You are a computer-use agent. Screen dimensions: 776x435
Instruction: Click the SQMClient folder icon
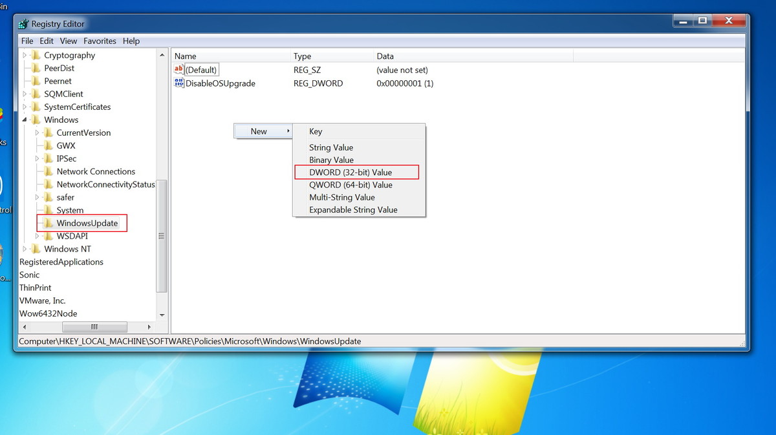[x=36, y=94]
